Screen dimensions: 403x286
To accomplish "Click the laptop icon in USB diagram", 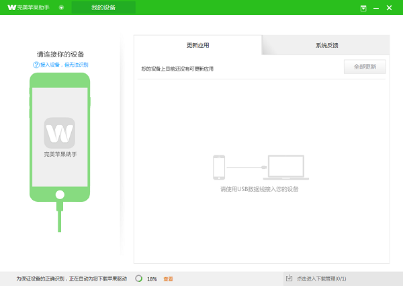I will point(286,168).
